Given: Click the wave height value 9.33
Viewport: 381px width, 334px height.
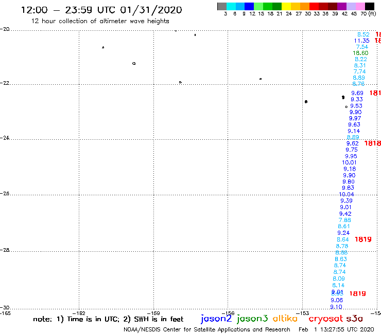Looking at the screenshot, I should click(357, 100).
